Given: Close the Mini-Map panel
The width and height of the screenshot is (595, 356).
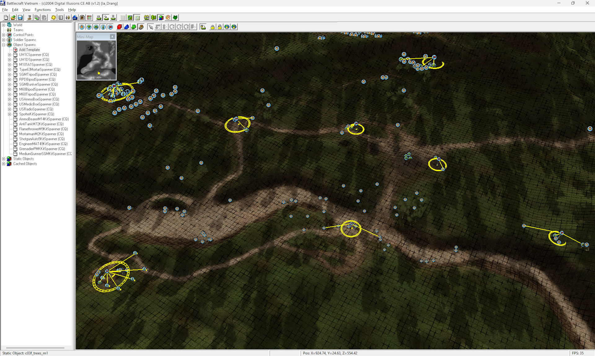Looking at the screenshot, I should [112, 37].
